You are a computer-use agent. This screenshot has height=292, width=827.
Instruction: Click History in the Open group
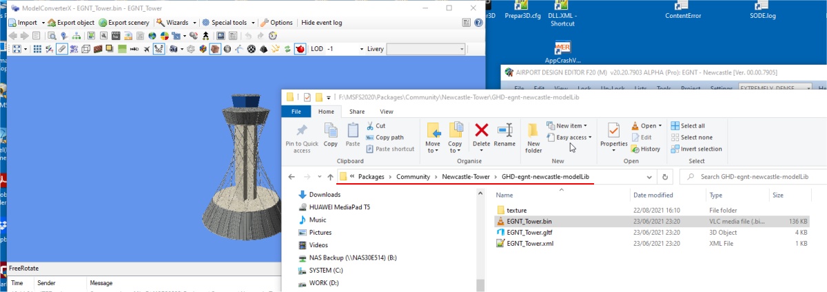pos(645,149)
